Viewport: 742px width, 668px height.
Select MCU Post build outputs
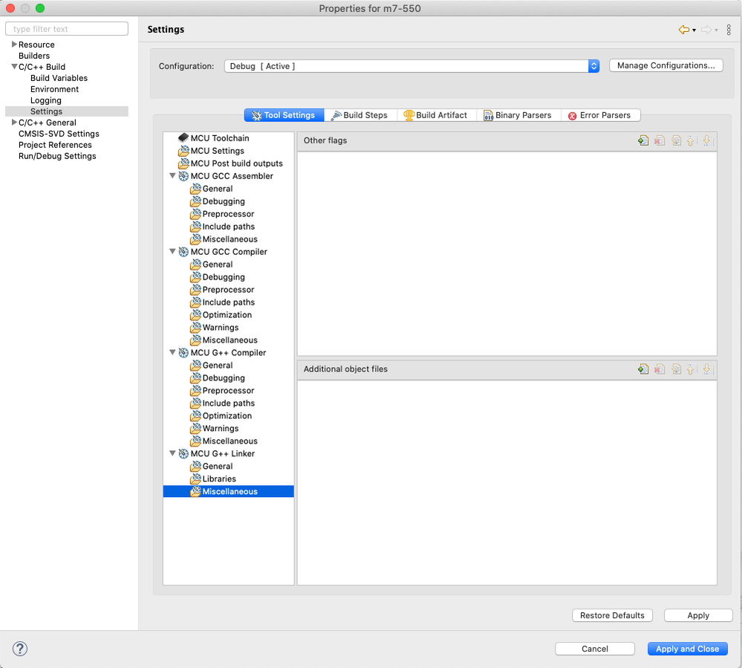click(237, 163)
